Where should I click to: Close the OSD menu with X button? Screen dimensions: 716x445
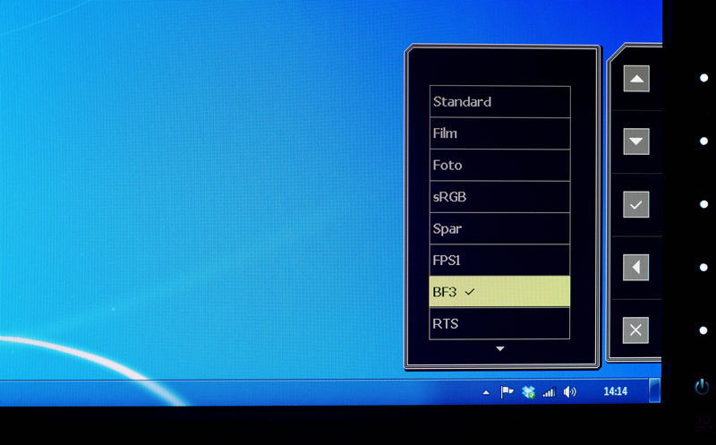point(635,329)
